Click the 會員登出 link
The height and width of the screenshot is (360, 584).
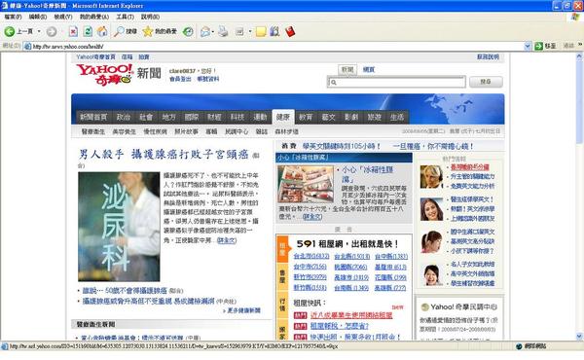coord(180,79)
